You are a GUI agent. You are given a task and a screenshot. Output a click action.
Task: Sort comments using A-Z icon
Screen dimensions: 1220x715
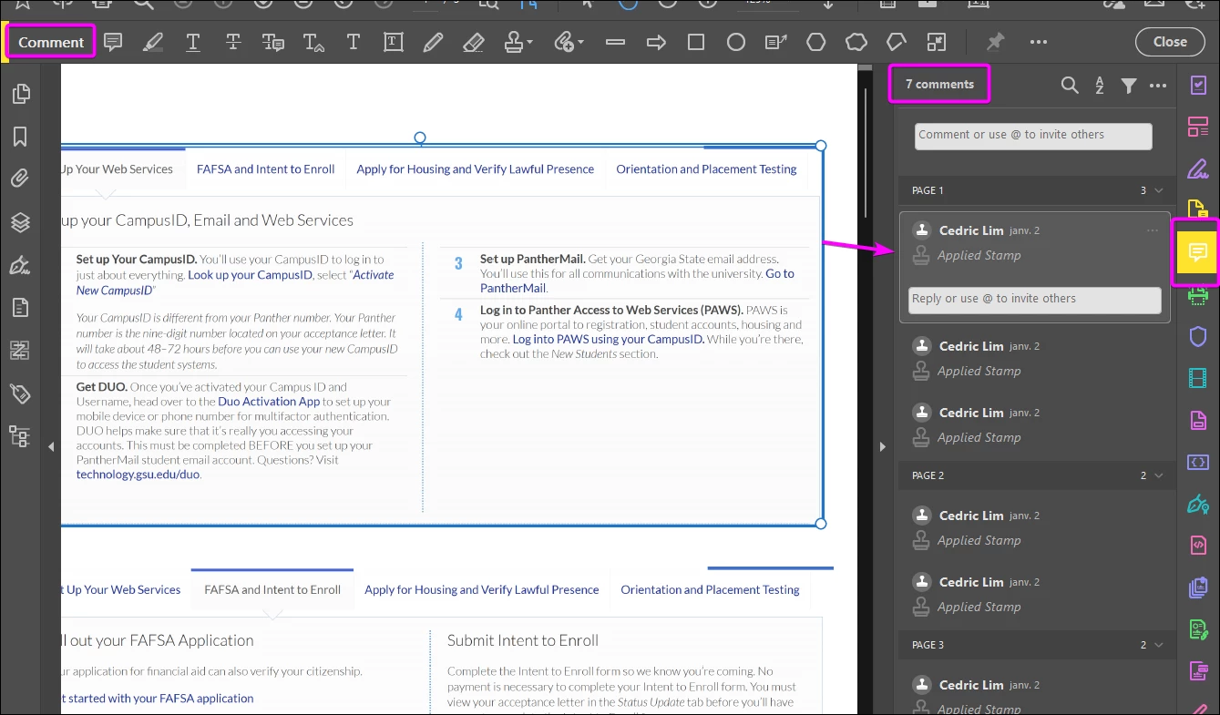point(1100,86)
